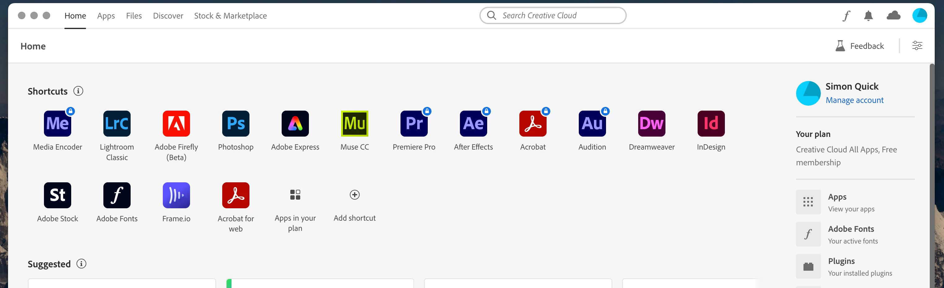
Task: Open Acrobat for web shortcut
Action: pyautogui.click(x=236, y=195)
